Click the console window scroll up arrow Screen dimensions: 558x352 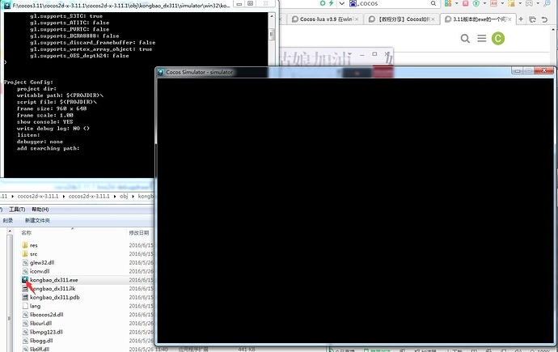272,16
